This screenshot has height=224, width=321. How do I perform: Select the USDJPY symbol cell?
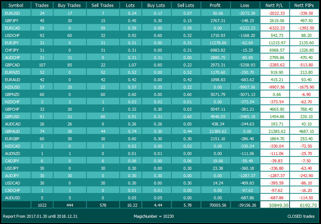pos(16,168)
